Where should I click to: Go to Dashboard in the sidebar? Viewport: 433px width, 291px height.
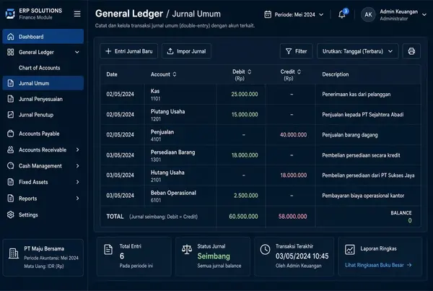point(43,37)
